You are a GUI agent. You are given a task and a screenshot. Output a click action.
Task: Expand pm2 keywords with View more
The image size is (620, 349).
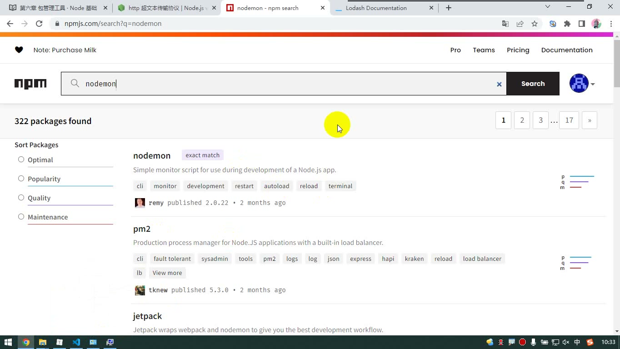pos(167,273)
